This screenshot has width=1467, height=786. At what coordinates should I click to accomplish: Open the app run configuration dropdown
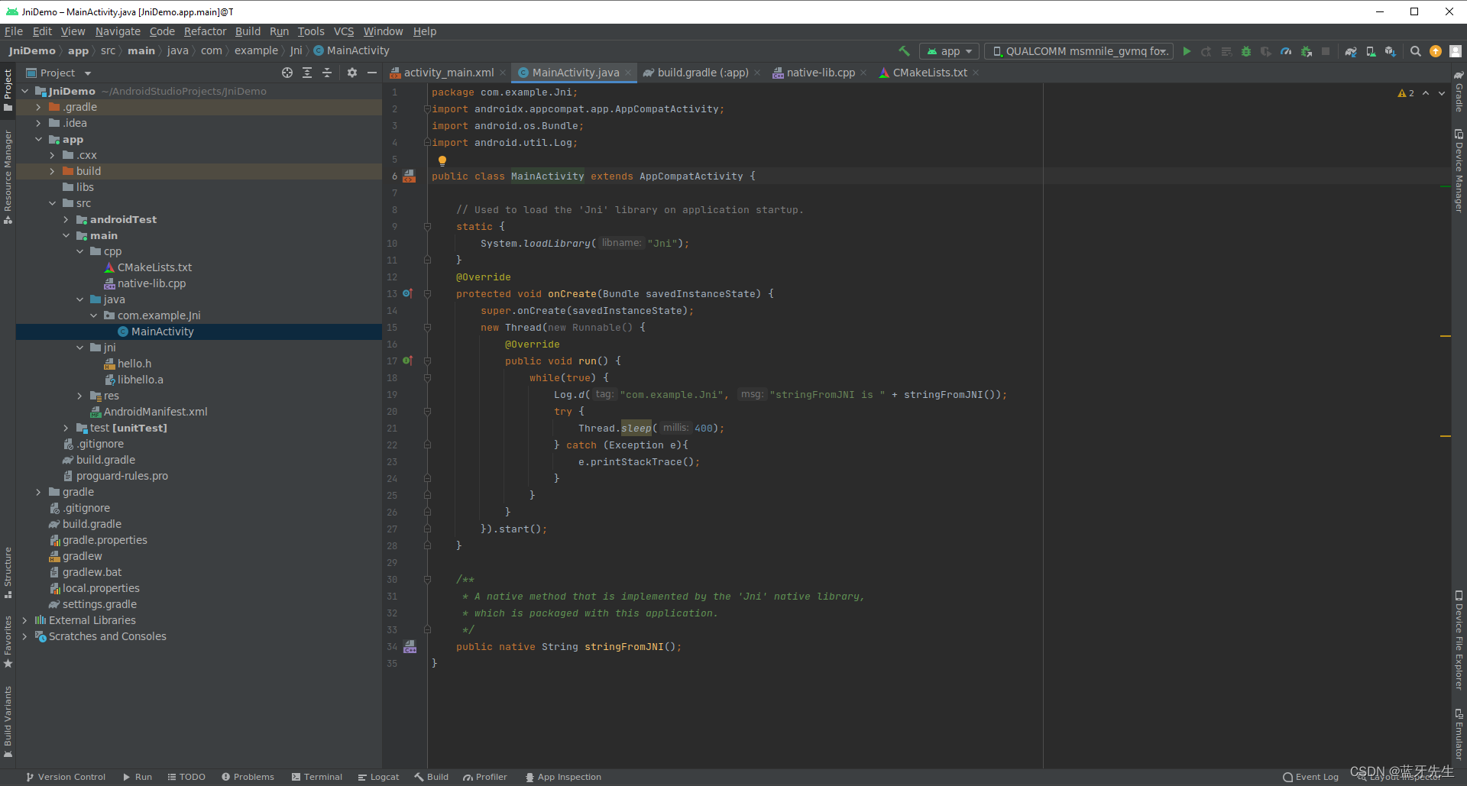click(x=949, y=50)
